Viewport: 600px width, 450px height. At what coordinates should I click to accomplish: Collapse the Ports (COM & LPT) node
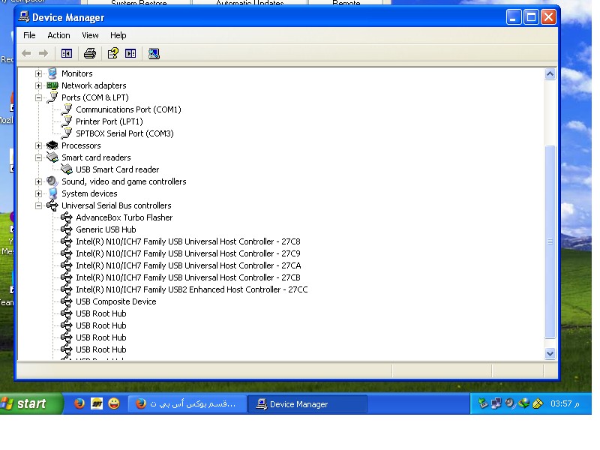tap(39, 98)
